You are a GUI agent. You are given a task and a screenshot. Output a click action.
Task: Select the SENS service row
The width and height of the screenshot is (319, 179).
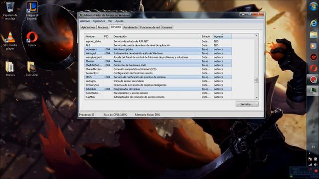158,77
